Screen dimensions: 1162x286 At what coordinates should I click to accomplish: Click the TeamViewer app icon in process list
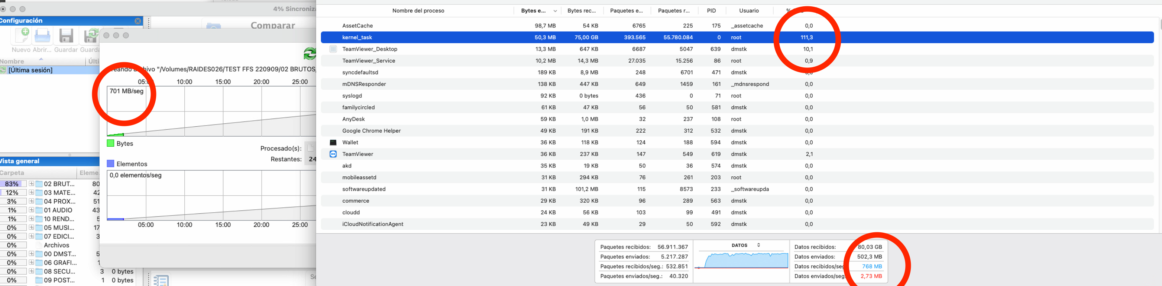(333, 154)
